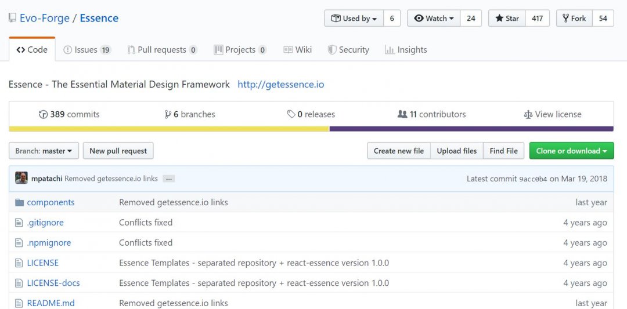Click the New pull request button
The image size is (627, 309).
point(118,151)
